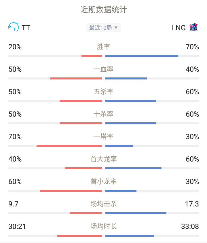This screenshot has width=207, height=243.
Task: Select the LNG team name
Action: (179, 28)
